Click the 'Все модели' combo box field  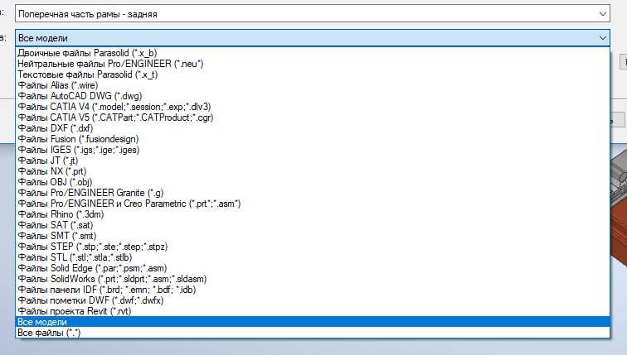(x=313, y=38)
